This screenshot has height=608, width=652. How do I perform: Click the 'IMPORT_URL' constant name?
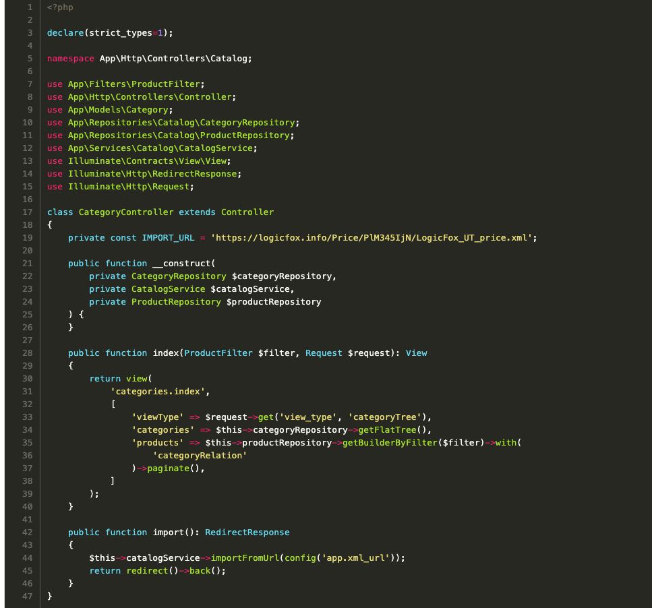tap(168, 238)
